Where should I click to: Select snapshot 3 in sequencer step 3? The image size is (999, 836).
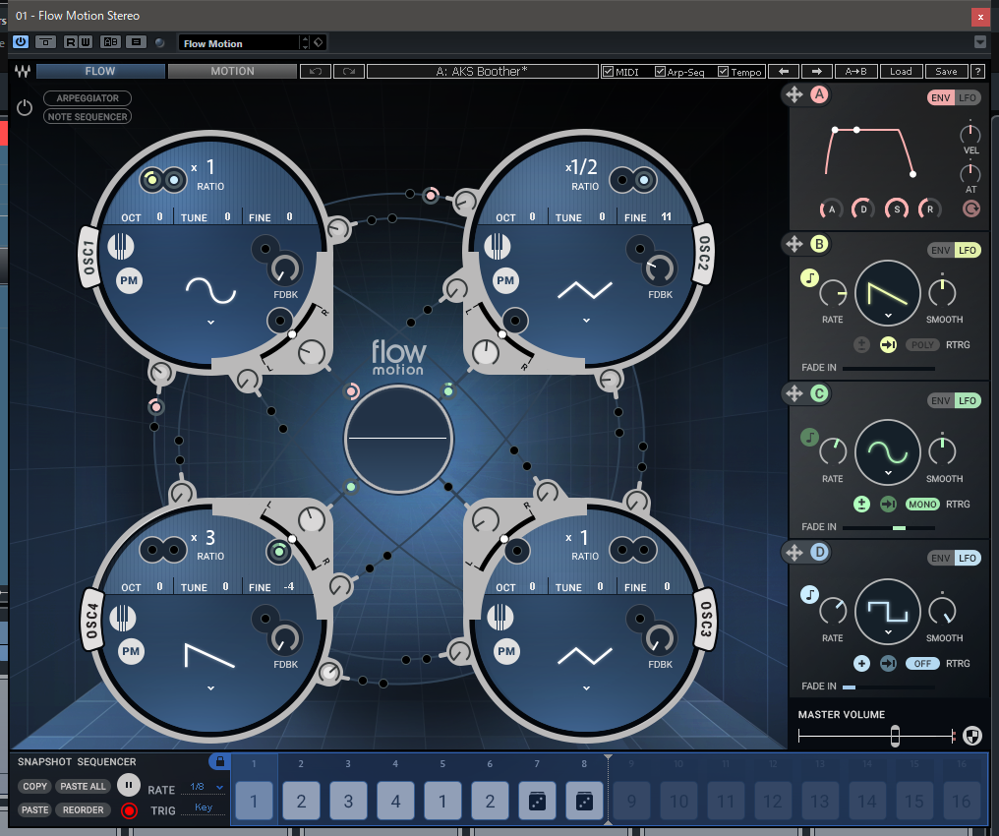(348, 801)
